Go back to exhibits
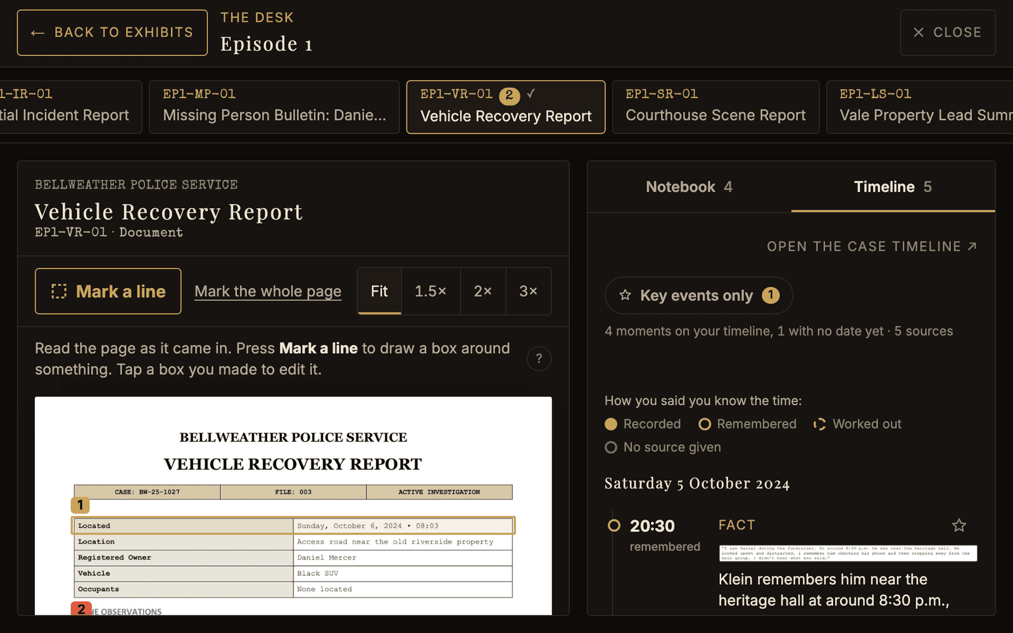 (x=112, y=32)
